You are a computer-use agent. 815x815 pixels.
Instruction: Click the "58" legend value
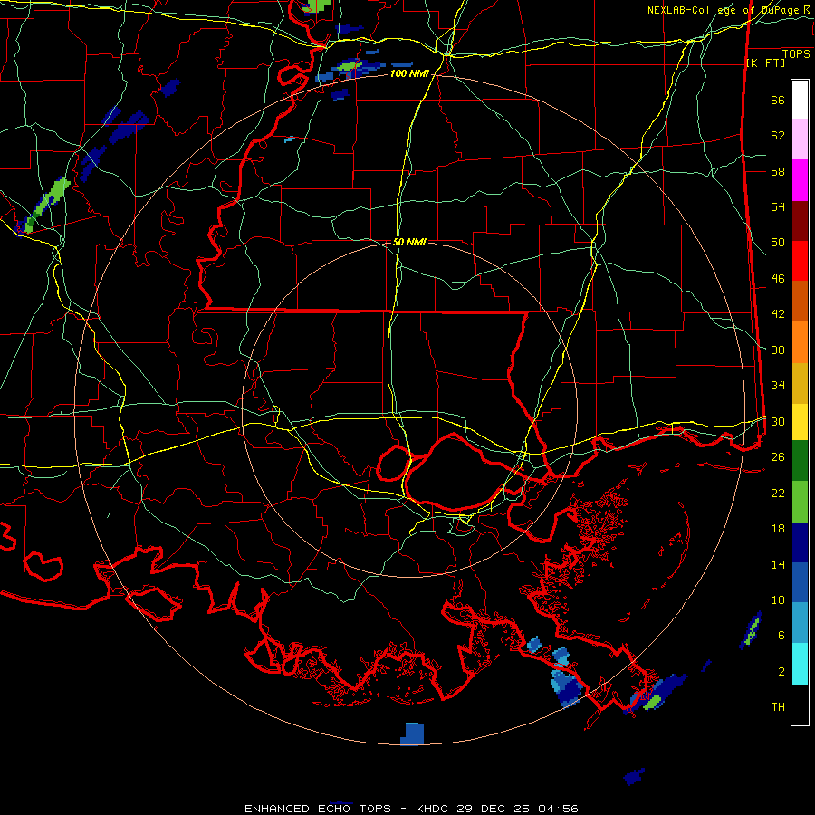point(778,171)
